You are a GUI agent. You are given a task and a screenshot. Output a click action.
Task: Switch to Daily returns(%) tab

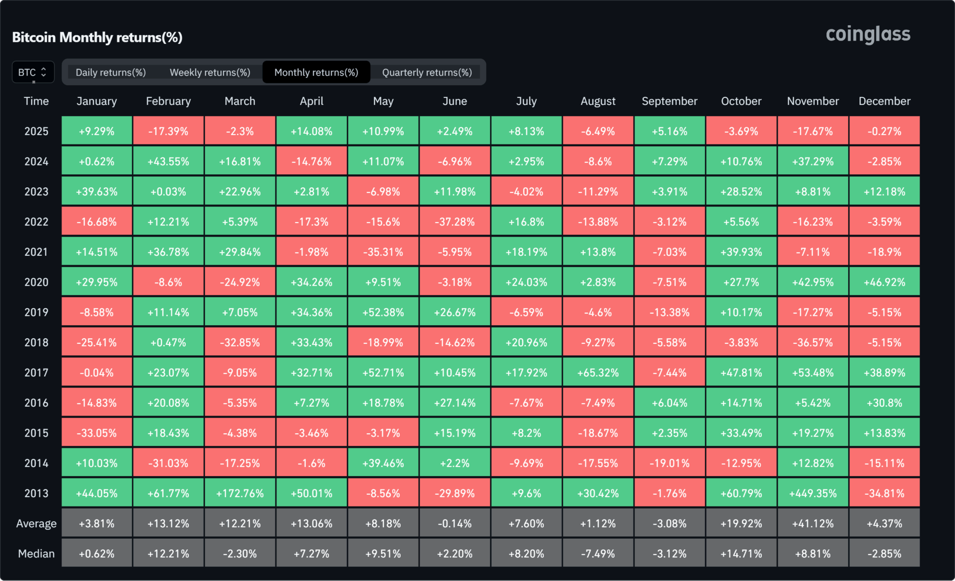click(111, 72)
